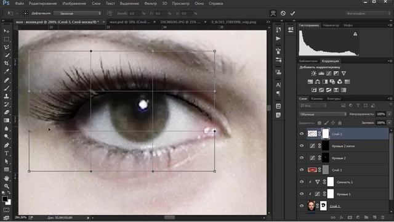Viewport: 394px width, 222px height.
Task: Toggle lock all (padlock) in Layers panel
Action: pyautogui.click(x=340, y=123)
